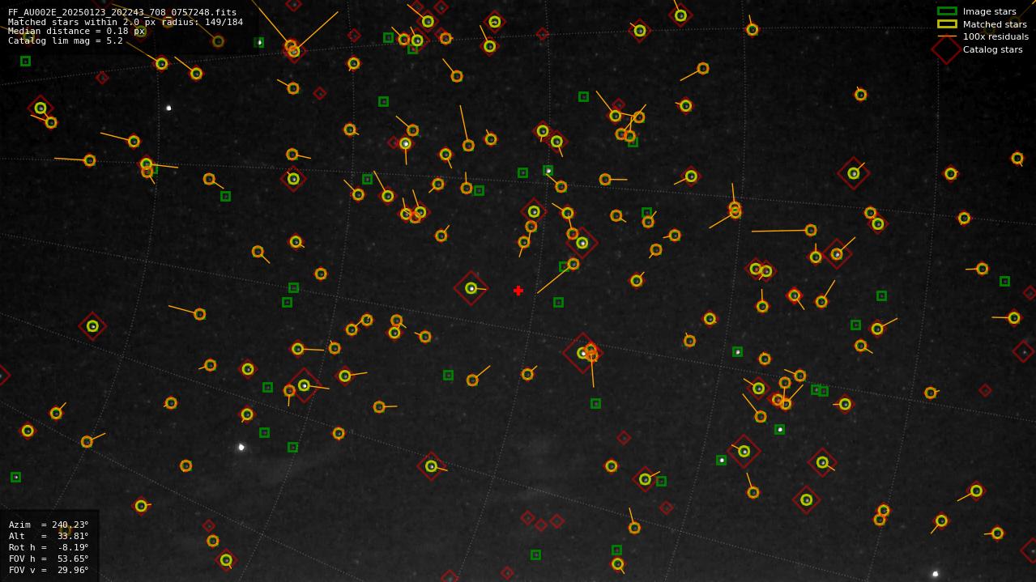The height and width of the screenshot is (582, 1036).
Task: Click the 'Matched stars' legend label
Action: point(995,24)
